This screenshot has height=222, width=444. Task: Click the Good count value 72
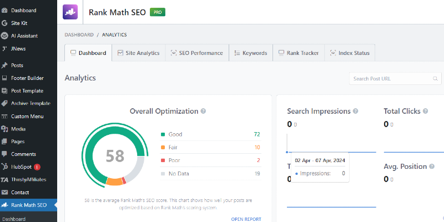point(257,134)
